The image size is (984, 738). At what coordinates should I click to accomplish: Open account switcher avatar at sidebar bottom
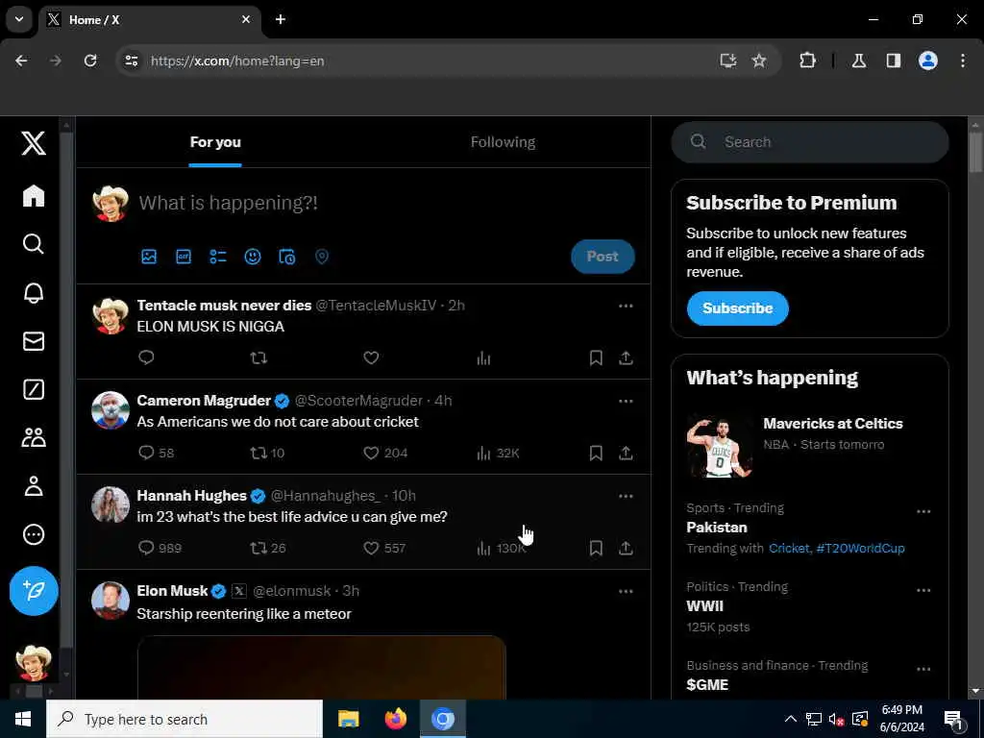[x=34, y=663]
